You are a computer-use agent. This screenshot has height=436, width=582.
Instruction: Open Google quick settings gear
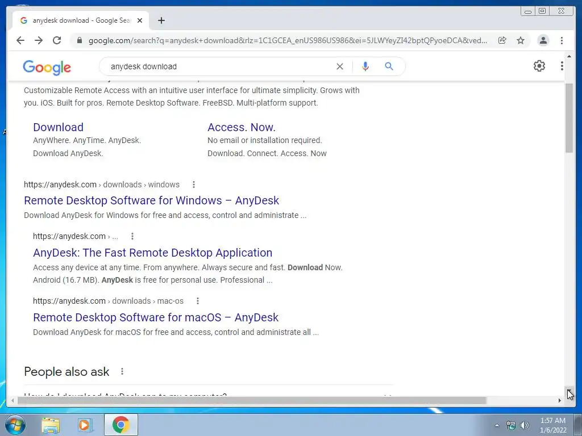(x=539, y=66)
